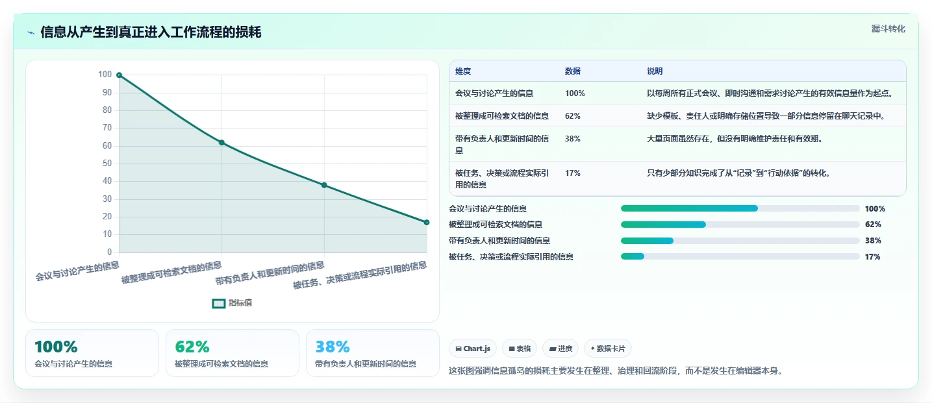Click table cell 被任务、决策或流程实际引用的信息 in 维度 column
The width and height of the screenshot is (932, 403).
tap(502, 178)
